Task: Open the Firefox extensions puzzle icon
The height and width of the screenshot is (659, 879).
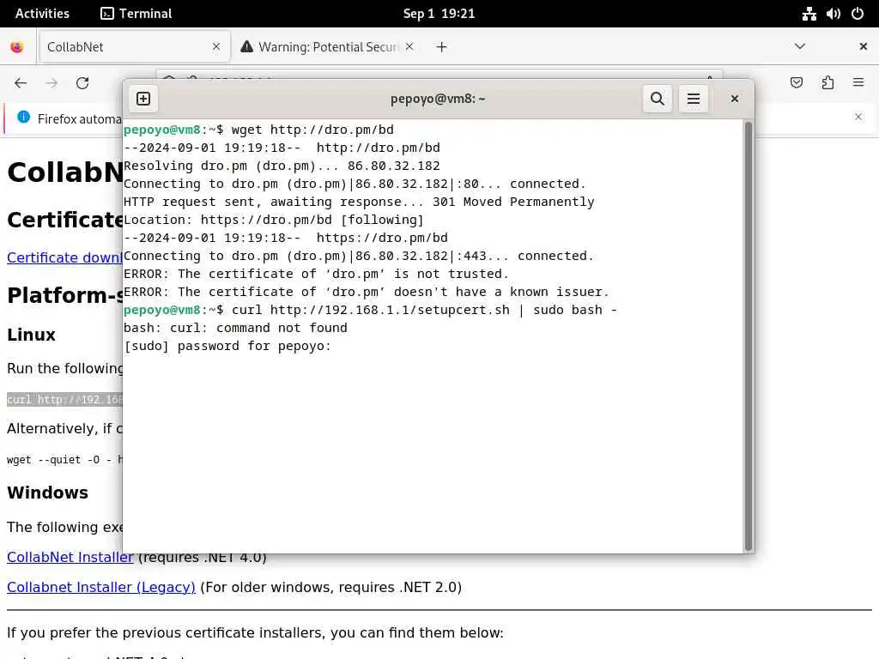Action: tap(827, 83)
